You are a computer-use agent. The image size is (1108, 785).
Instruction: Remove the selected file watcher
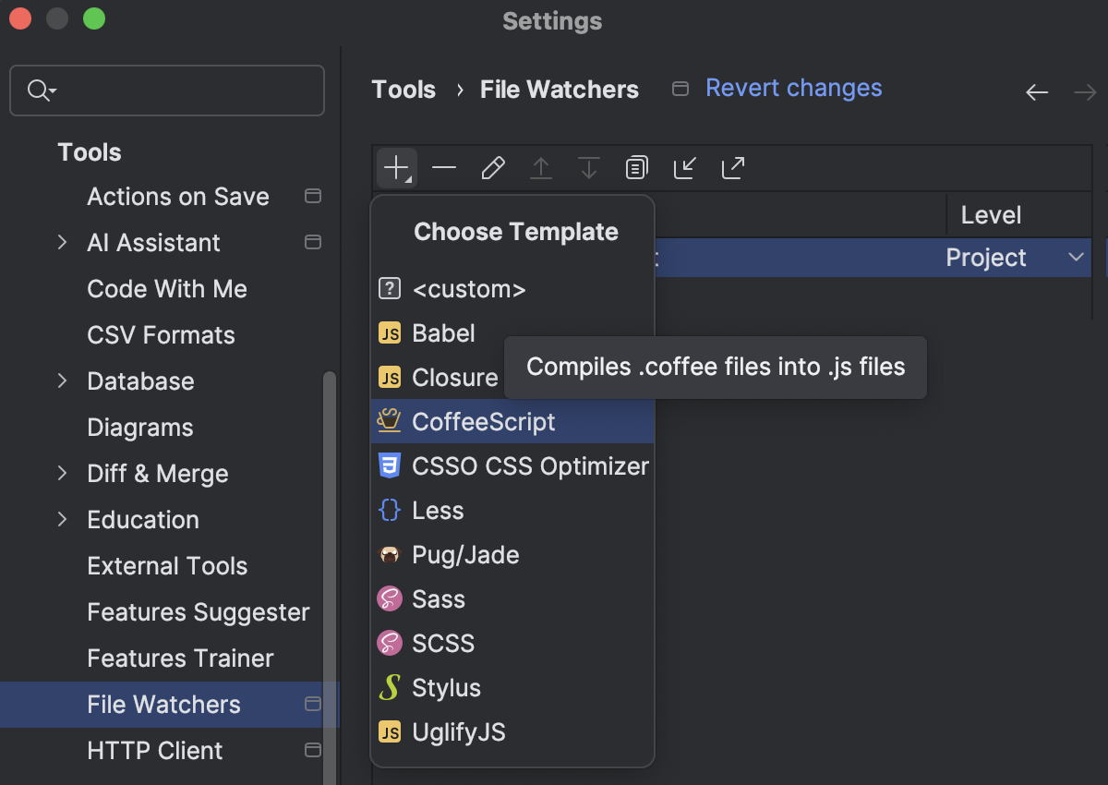pos(444,167)
